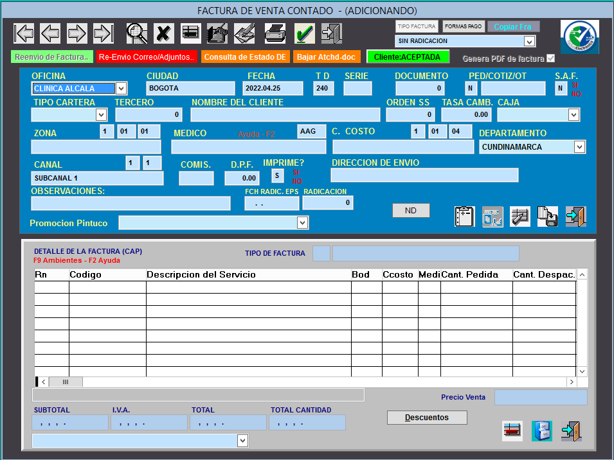Screen dimensions: 614x460
Task: Switch to the TIPO FACTURA tab
Action: coord(417,26)
